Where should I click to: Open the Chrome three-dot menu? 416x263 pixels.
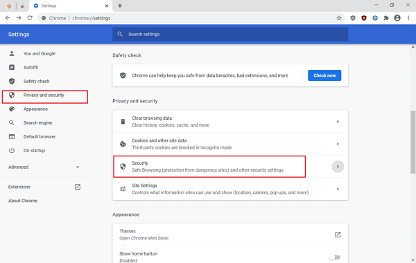(408, 18)
